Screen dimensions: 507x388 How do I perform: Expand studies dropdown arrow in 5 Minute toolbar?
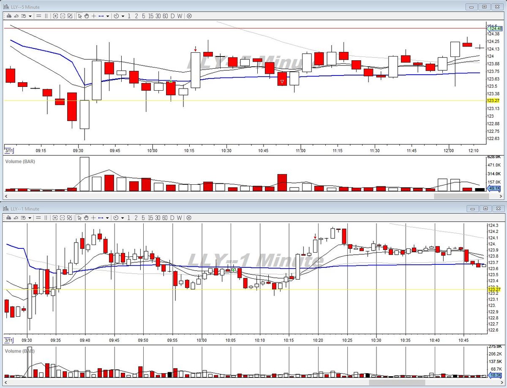coord(30,16)
